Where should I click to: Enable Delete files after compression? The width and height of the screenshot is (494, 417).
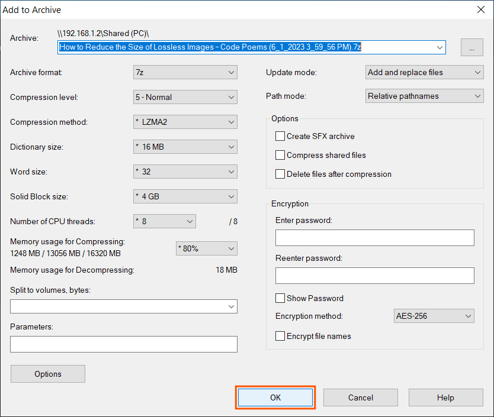(x=280, y=174)
